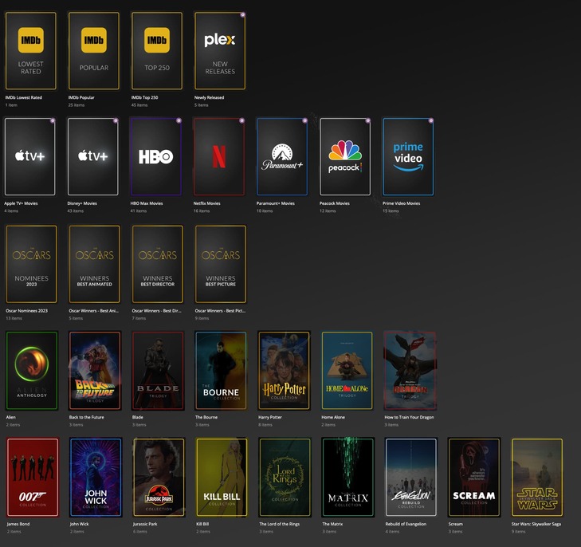Screen dimensions: 581x547
Task: Open the 'Disney+ Movies' title link
Action: (82, 203)
